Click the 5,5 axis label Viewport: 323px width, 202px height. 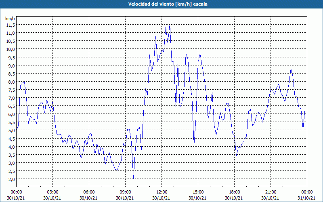tap(12, 122)
